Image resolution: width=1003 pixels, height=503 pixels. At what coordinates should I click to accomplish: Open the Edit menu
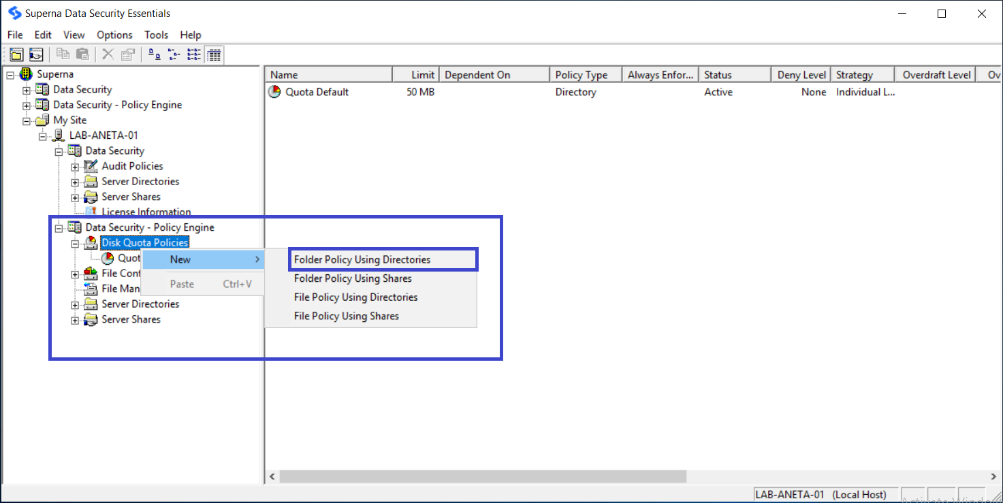[x=43, y=35]
